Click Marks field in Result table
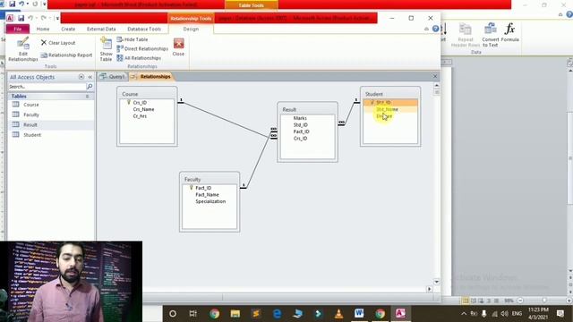The image size is (573, 322). coord(300,118)
